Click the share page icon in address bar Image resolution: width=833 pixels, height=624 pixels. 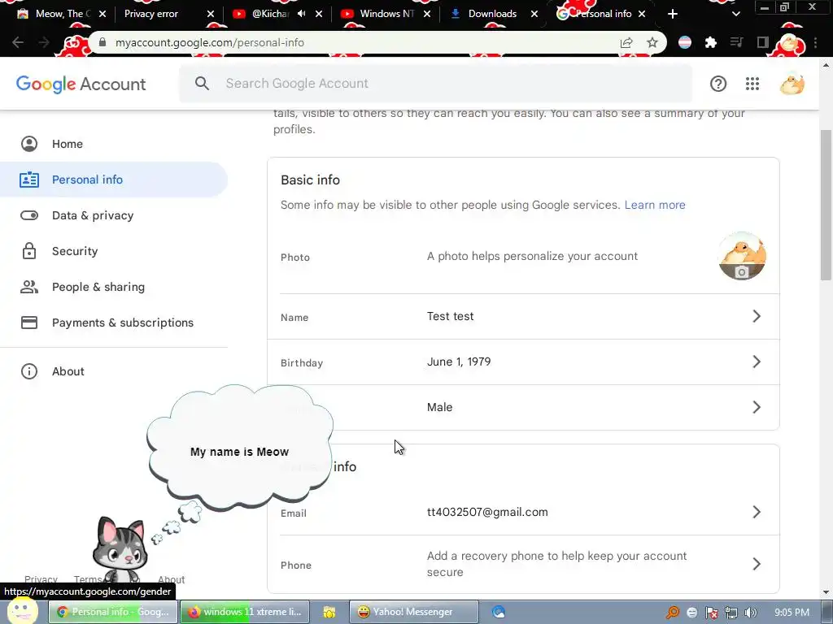coord(626,42)
